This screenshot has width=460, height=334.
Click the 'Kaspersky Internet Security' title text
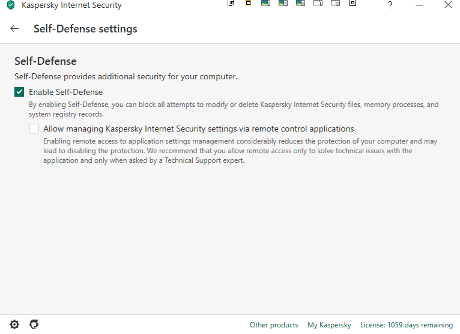tap(71, 5)
